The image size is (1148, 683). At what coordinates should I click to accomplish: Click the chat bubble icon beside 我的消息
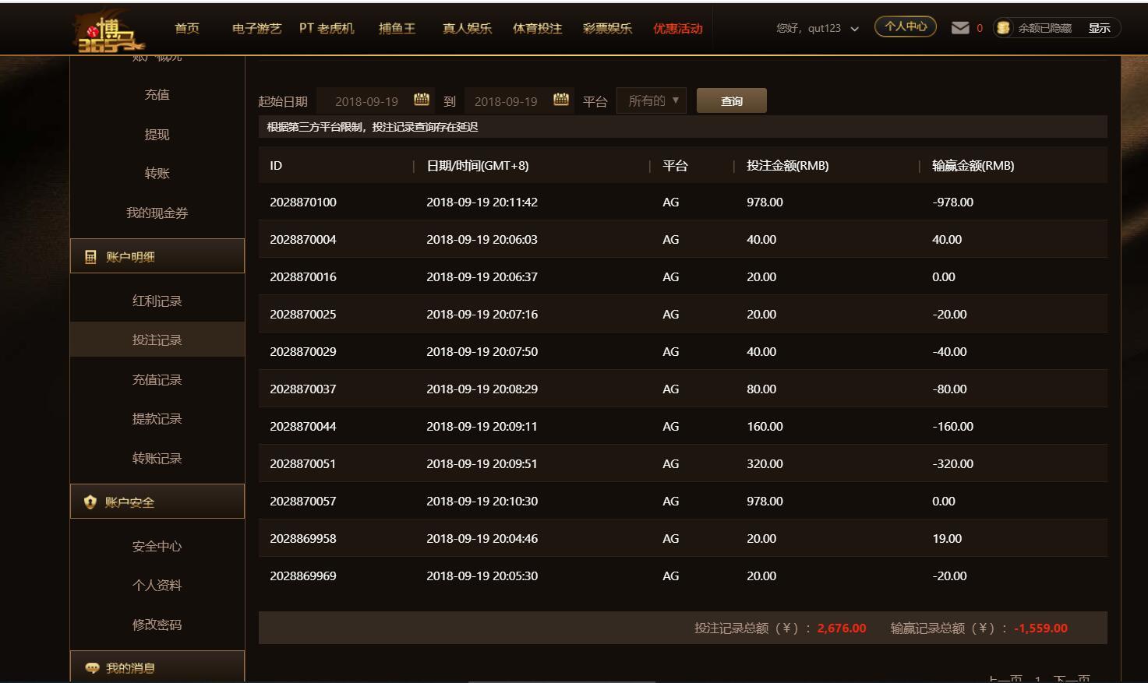pyautogui.click(x=92, y=668)
